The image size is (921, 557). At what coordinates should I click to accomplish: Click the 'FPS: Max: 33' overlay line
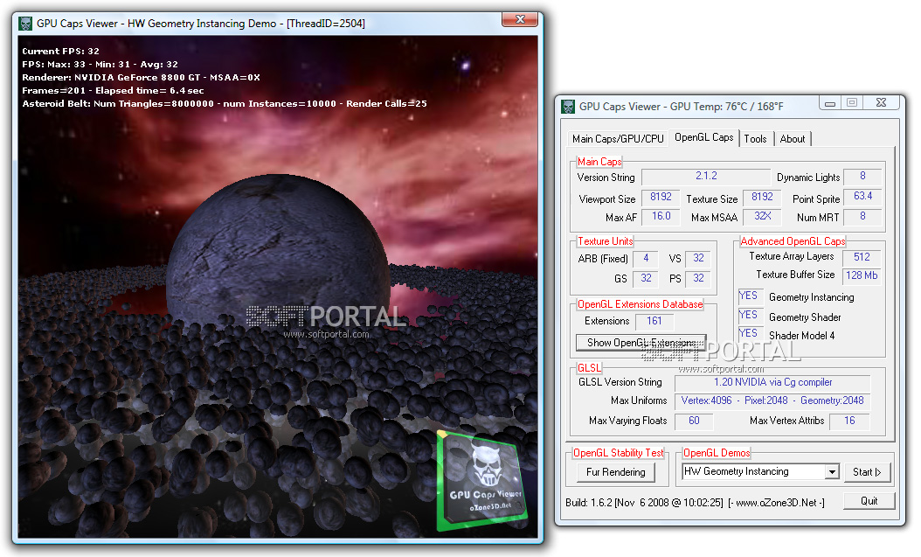click(100, 64)
